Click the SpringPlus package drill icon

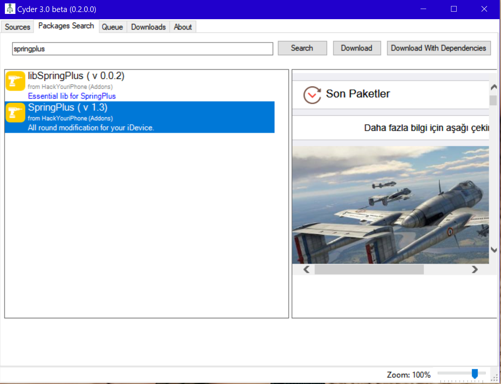tap(15, 112)
